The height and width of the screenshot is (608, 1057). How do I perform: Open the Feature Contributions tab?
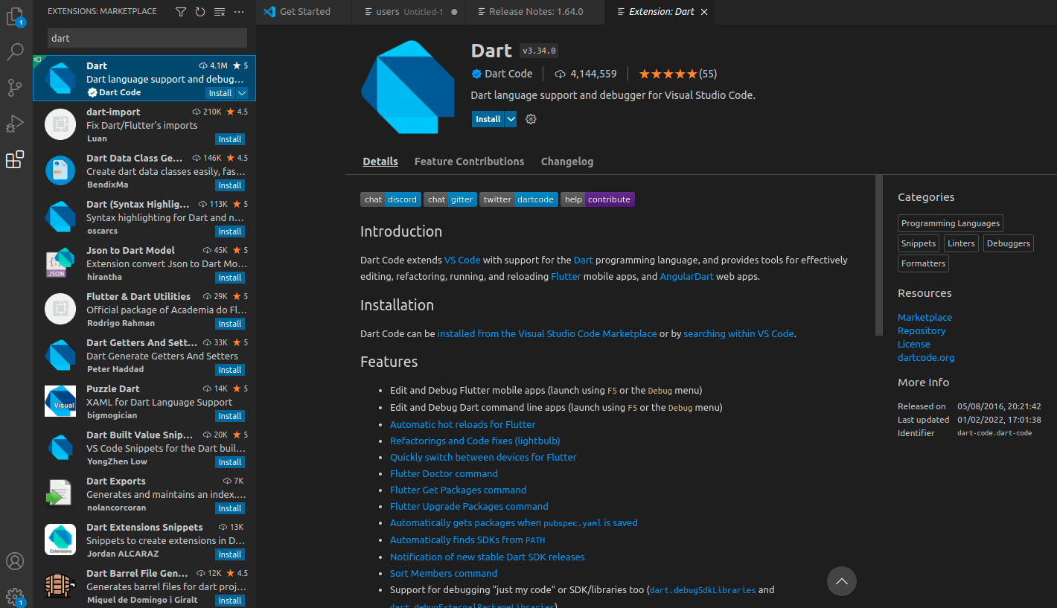469,161
